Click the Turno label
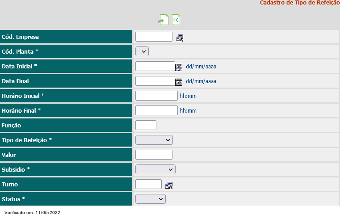Image resolution: width=340 pixels, height=219 pixels. pyautogui.click(x=10, y=184)
